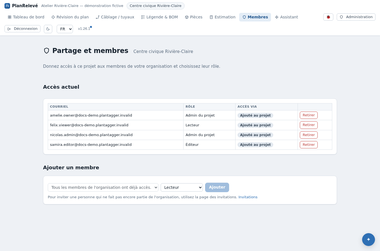Click the COURRIEL column header
This screenshot has height=251, width=380.
[x=116, y=107]
